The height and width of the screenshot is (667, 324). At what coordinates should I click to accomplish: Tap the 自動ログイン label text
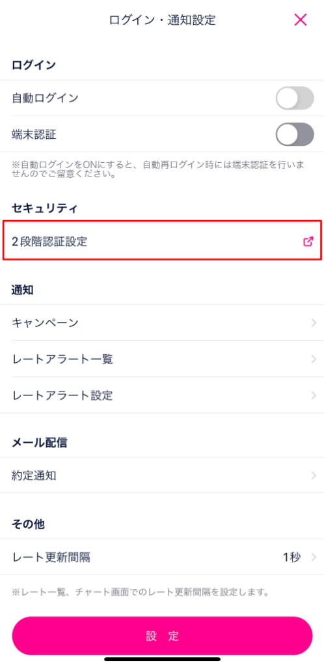pyautogui.click(x=46, y=98)
